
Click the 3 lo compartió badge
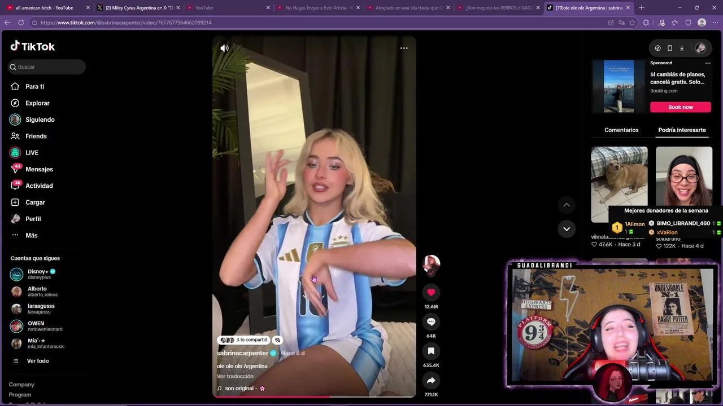[x=243, y=340]
